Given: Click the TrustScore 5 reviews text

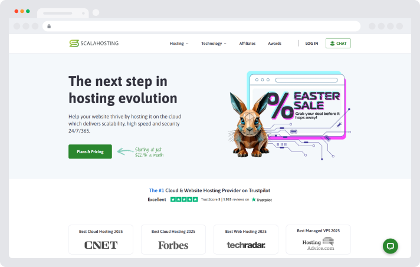Looking at the screenshot, I should pos(225,200).
